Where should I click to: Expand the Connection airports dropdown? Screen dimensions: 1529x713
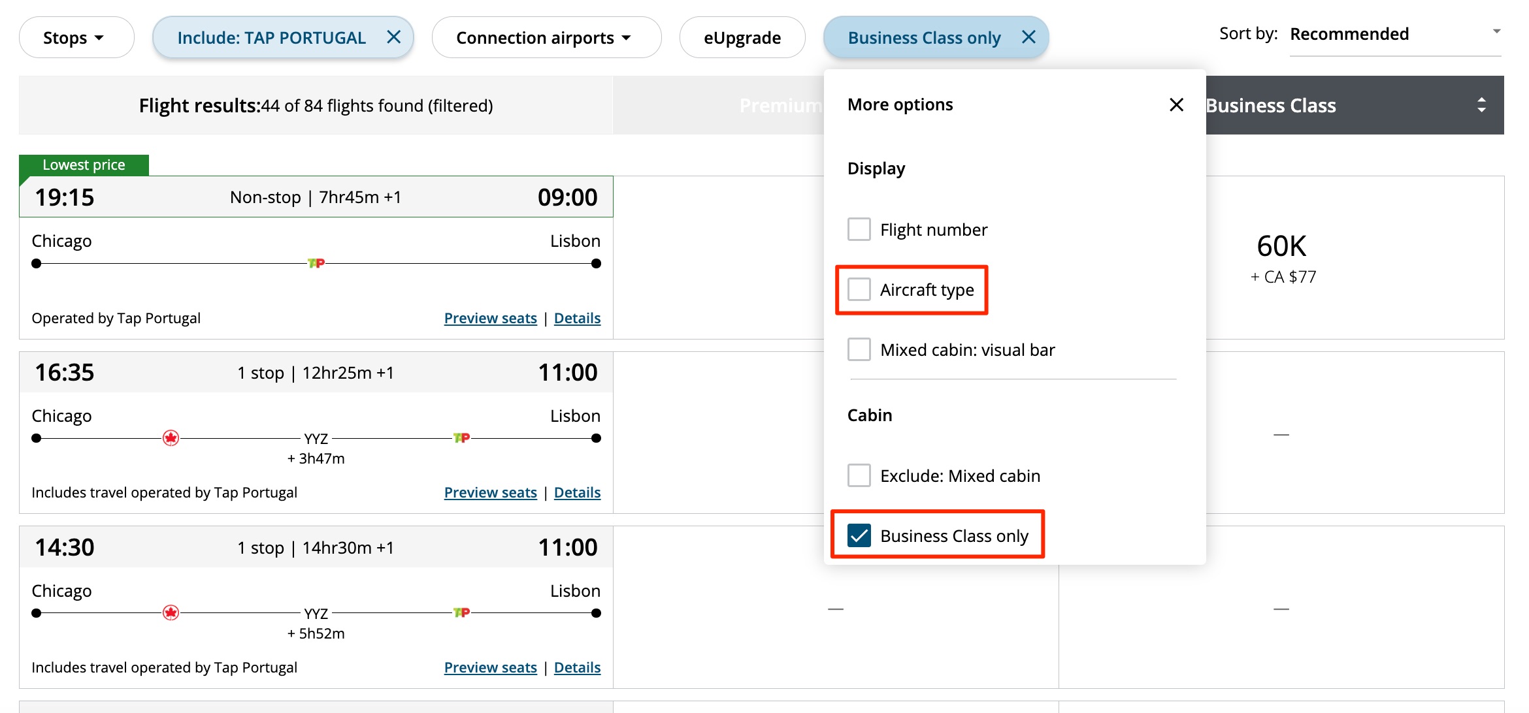[x=541, y=36]
